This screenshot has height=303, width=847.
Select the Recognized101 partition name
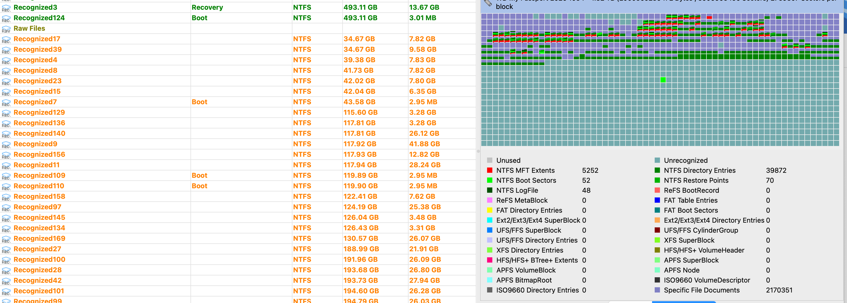pyautogui.click(x=39, y=291)
